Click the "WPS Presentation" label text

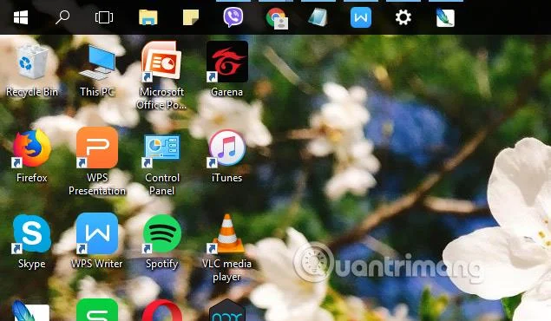coord(97,185)
